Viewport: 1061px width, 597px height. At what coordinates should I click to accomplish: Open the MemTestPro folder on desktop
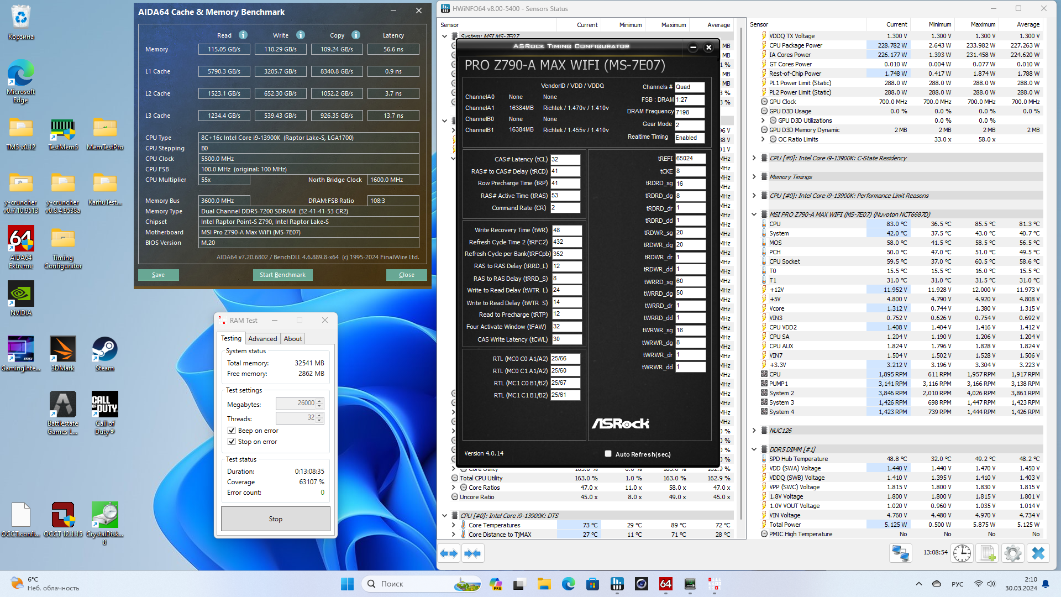(x=105, y=134)
